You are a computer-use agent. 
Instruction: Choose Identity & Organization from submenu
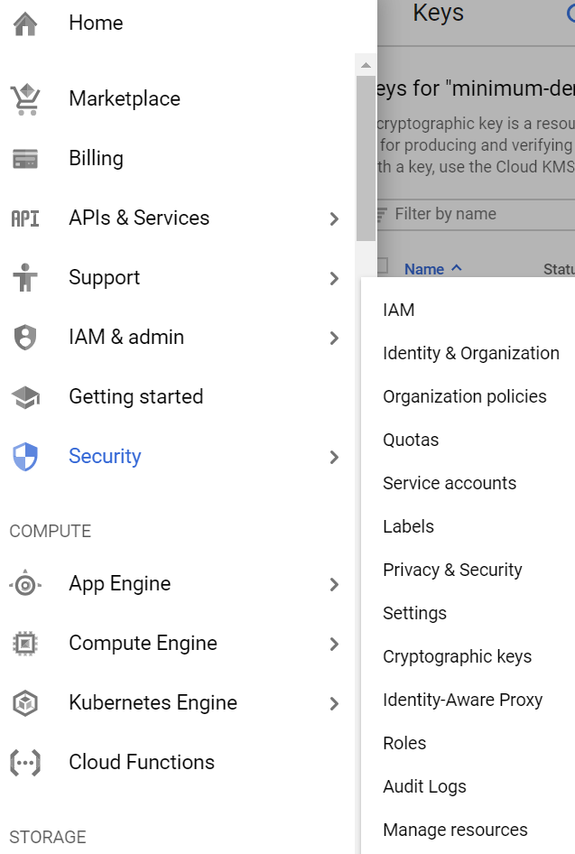click(471, 354)
